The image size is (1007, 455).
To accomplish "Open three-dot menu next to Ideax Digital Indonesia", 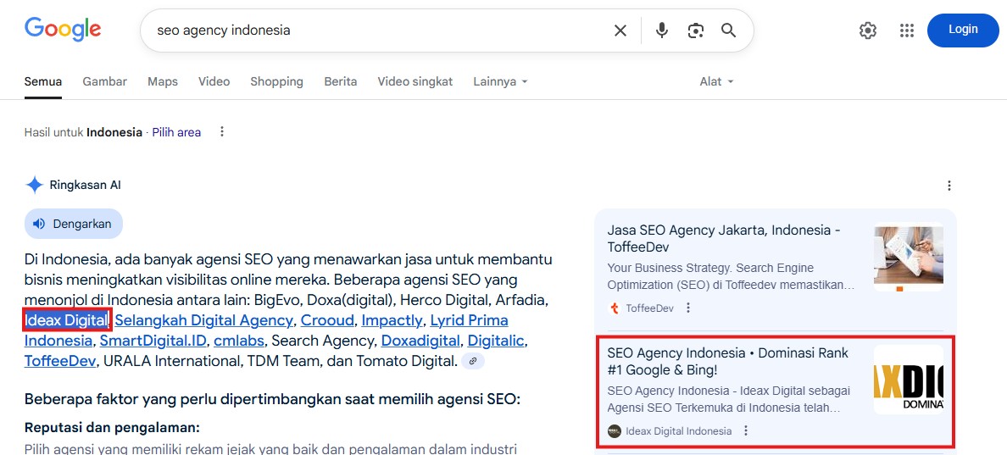I will pyautogui.click(x=746, y=431).
